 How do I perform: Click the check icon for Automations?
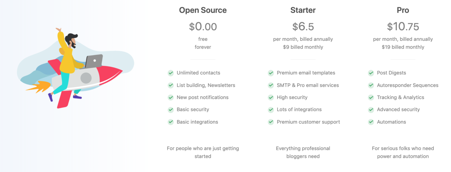371,122
